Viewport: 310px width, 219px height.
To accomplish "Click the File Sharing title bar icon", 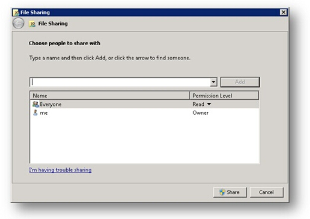I will point(16,12).
